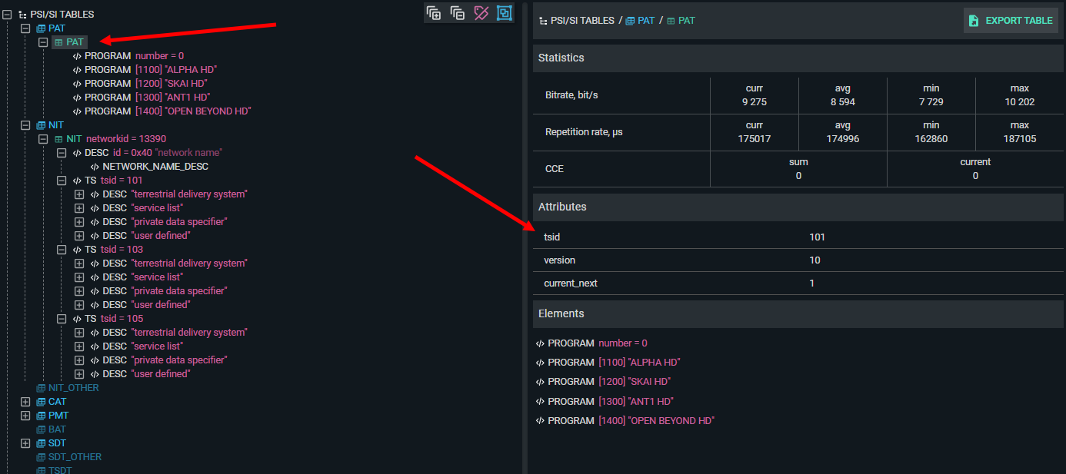This screenshot has height=474, width=1066.
Task: Click the green table icon beside NIT networkid
Action: click(x=58, y=139)
